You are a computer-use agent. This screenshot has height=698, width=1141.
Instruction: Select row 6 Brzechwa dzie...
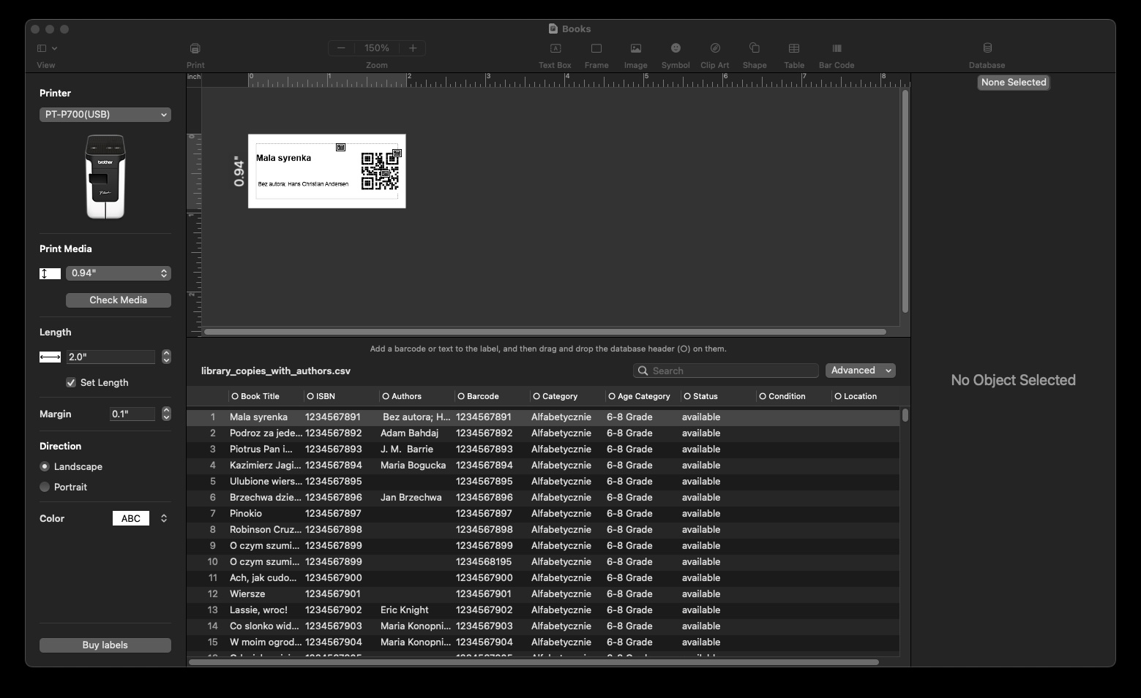click(543, 498)
